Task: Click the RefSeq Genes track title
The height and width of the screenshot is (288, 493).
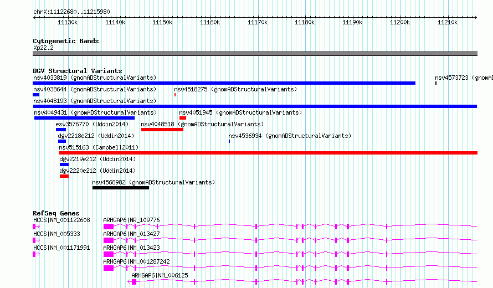Action: 56,213
